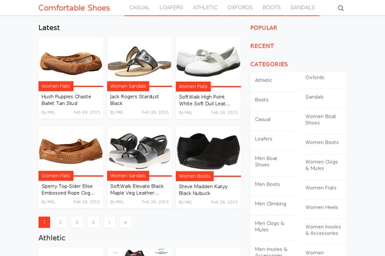Click the Athletic section heading
This screenshot has width=385, height=256.
pos(52,238)
